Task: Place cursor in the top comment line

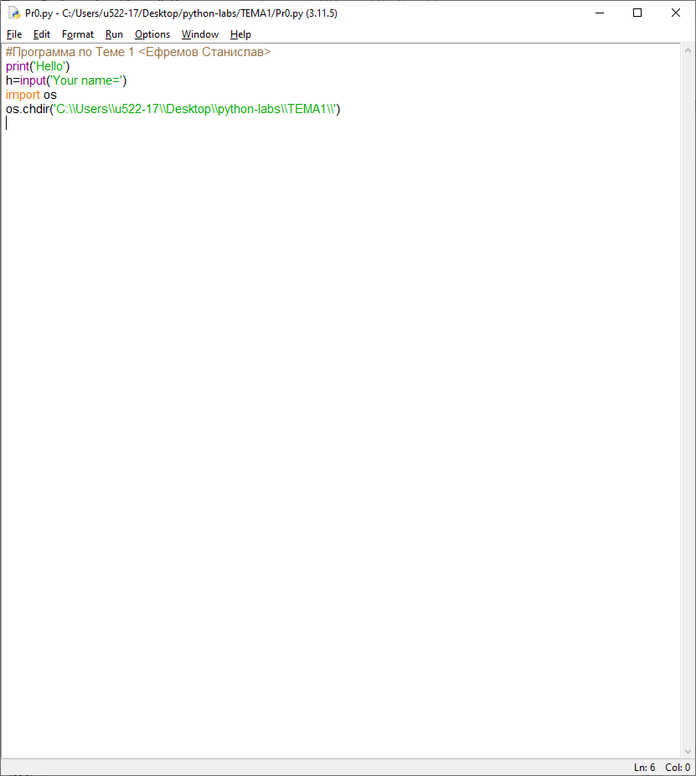Action: tap(138, 52)
